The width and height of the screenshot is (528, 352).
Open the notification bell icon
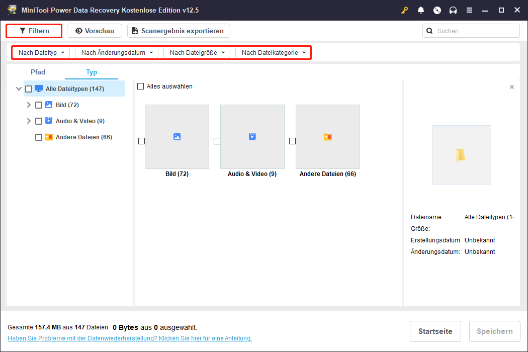(x=420, y=10)
